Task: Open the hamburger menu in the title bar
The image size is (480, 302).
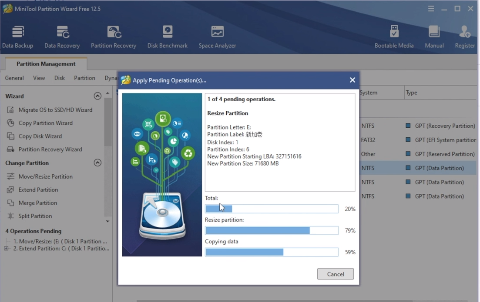Action: (x=431, y=9)
